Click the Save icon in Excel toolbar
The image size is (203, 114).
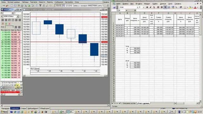pyautogui.click(x=114, y=7)
